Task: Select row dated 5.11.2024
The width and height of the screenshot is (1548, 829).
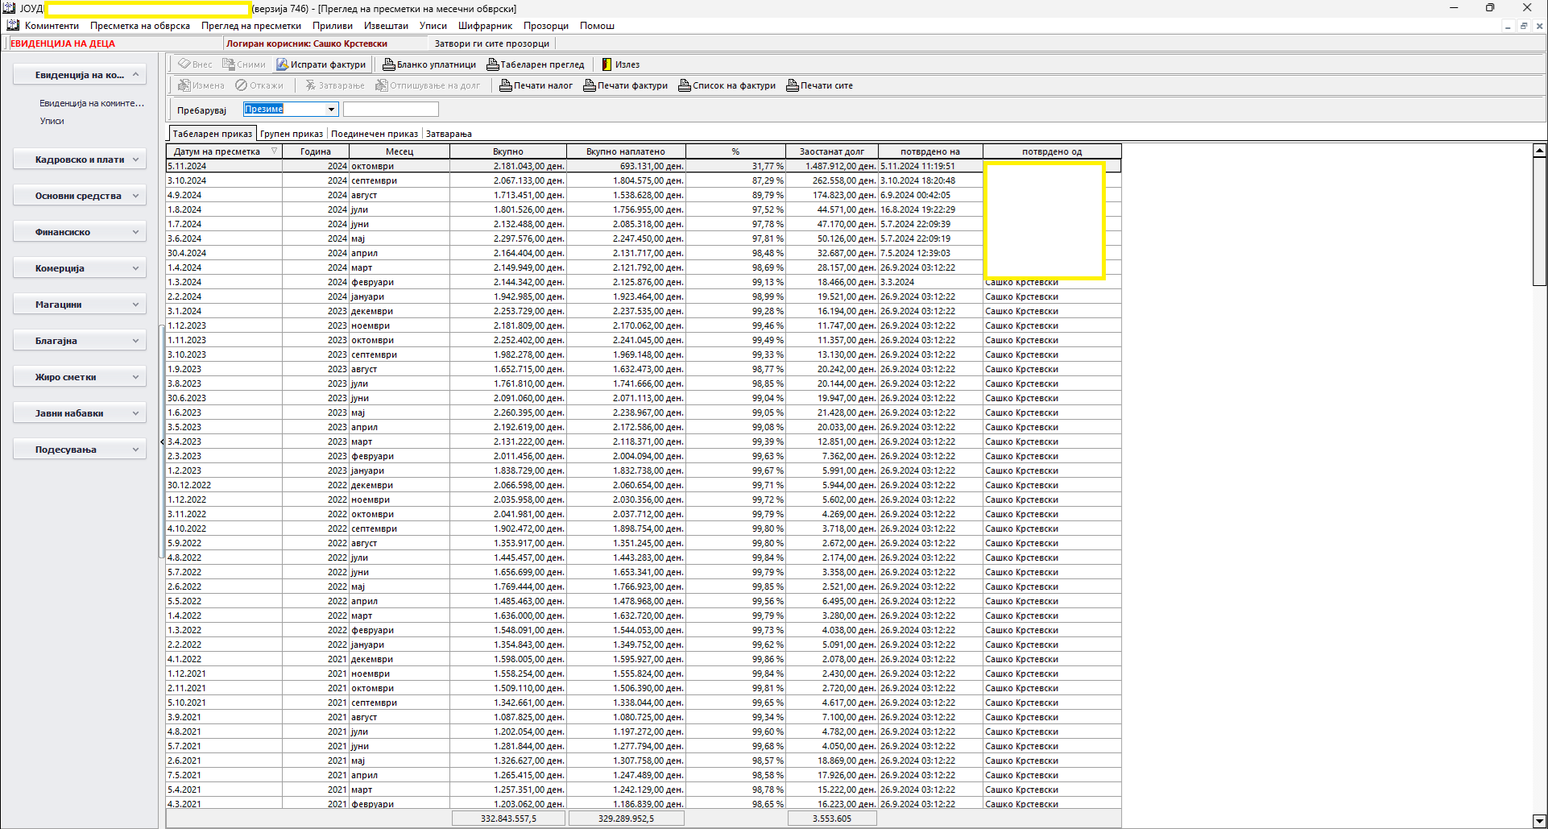Action: click(644, 166)
